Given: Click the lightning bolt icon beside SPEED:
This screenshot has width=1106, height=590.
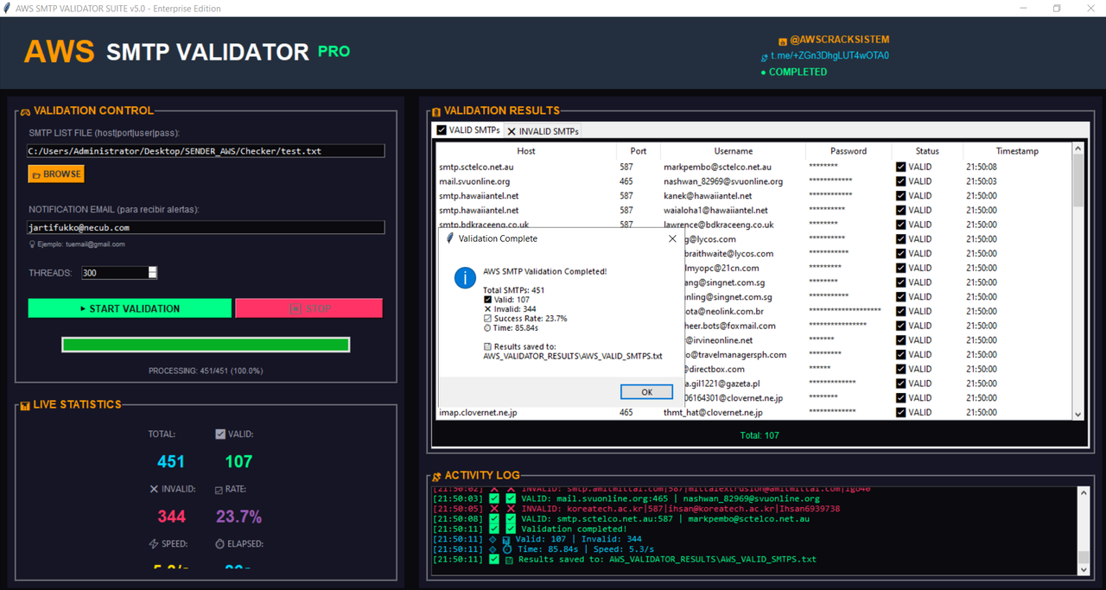Looking at the screenshot, I should (154, 544).
